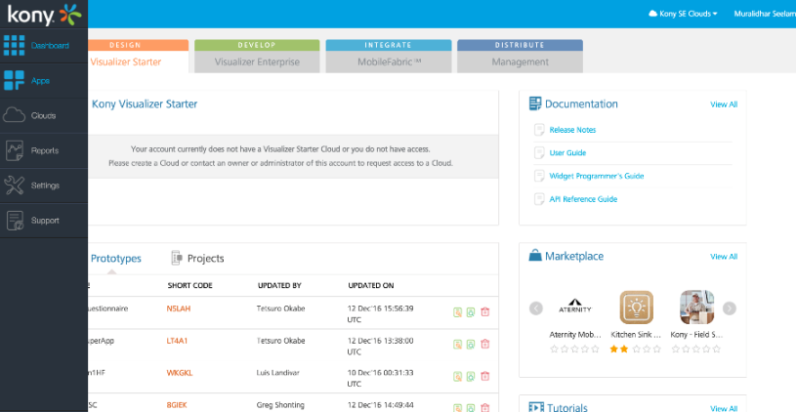
Task: Switch to Integrate MobileFabric tab
Action: click(389, 57)
